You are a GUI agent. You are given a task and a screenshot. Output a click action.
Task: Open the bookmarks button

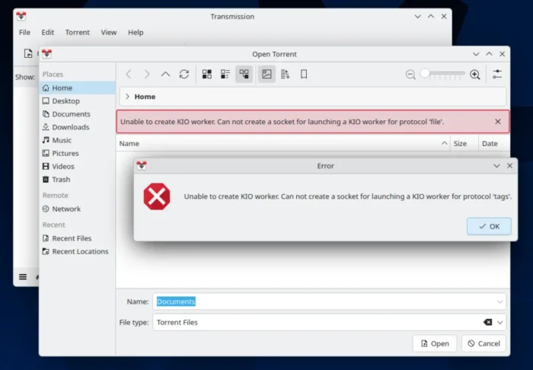(304, 74)
